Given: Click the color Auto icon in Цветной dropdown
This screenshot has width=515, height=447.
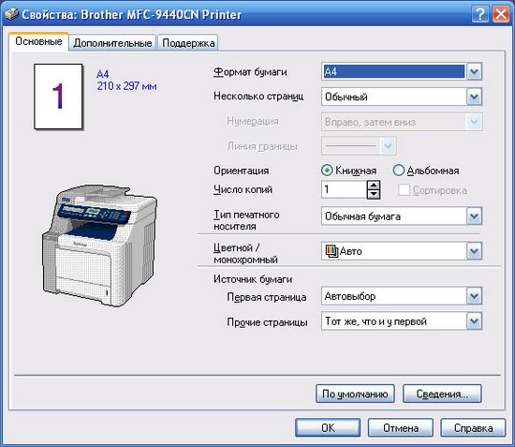Looking at the screenshot, I should [x=331, y=251].
